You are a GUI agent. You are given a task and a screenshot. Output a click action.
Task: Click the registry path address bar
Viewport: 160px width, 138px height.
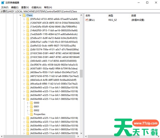tap(80, 11)
